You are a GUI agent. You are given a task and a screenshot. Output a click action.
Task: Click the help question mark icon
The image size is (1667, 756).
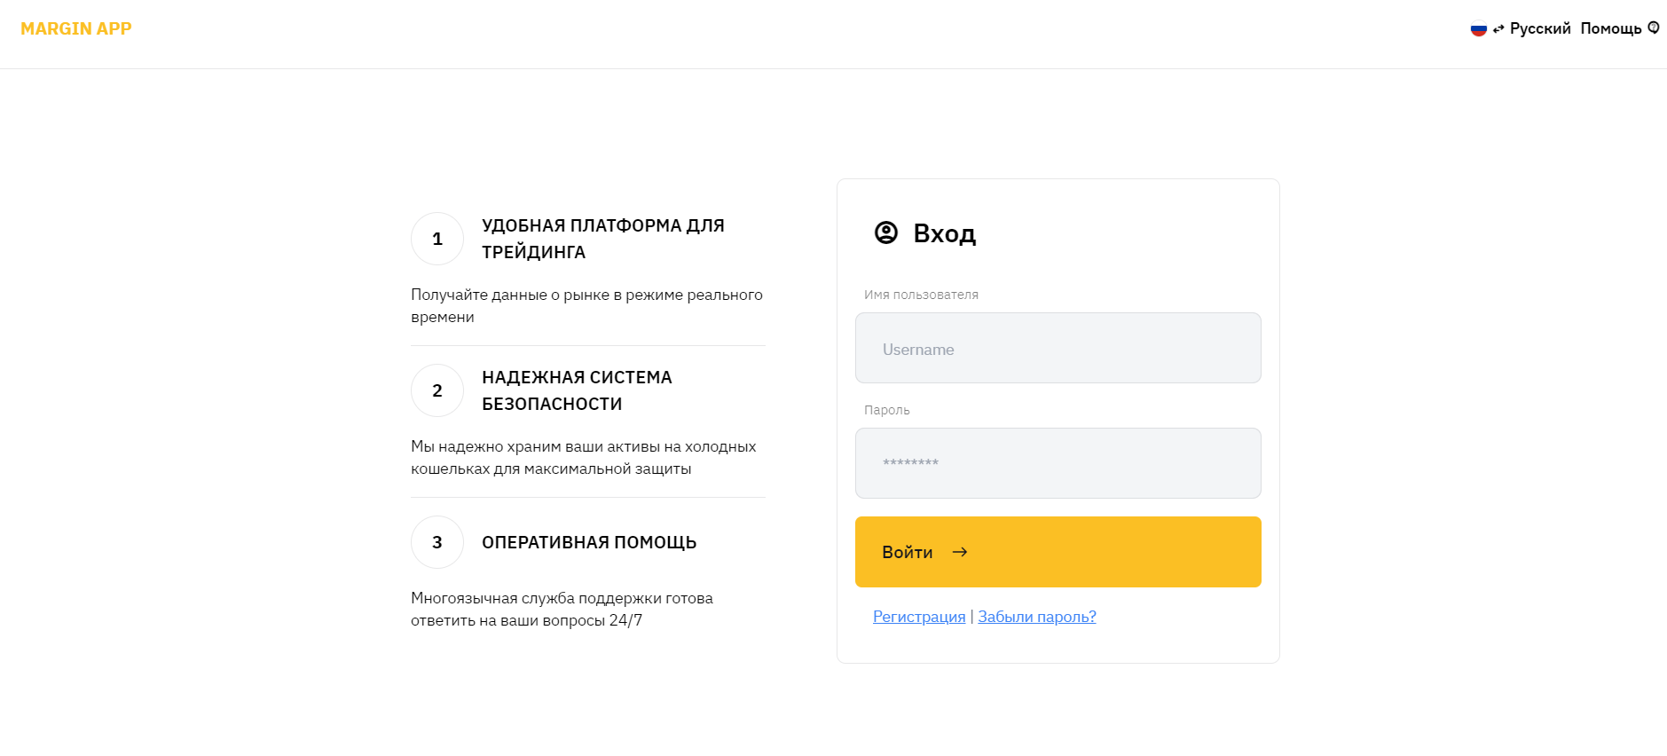(1654, 28)
